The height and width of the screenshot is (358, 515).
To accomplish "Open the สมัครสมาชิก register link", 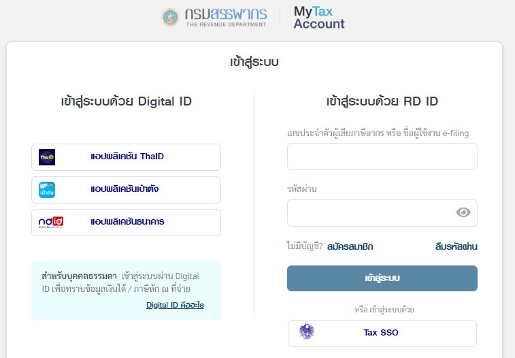I will pyautogui.click(x=350, y=246).
